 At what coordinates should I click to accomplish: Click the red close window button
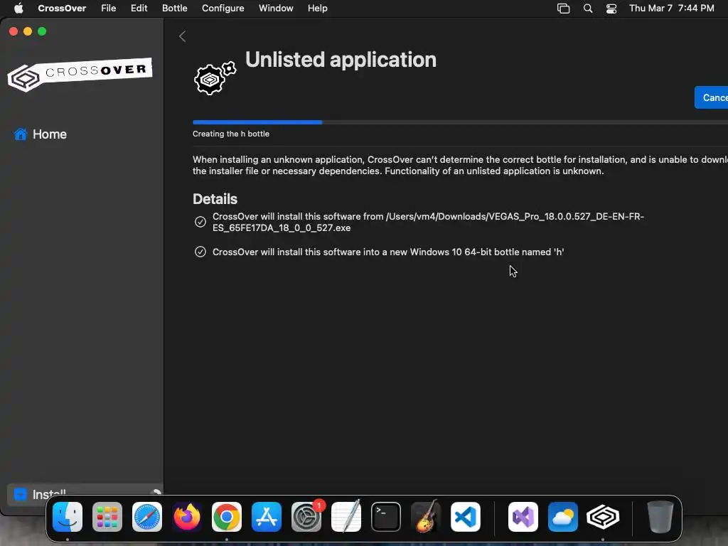(x=14, y=31)
